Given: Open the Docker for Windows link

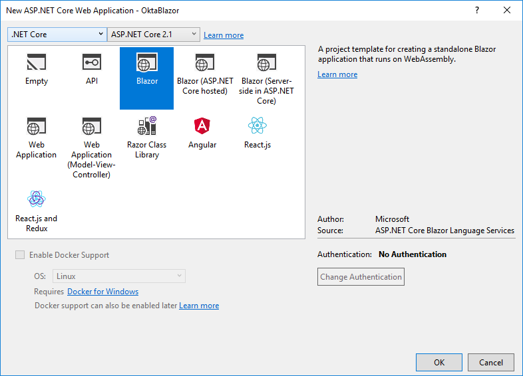Looking at the screenshot, I should point(103,292).
